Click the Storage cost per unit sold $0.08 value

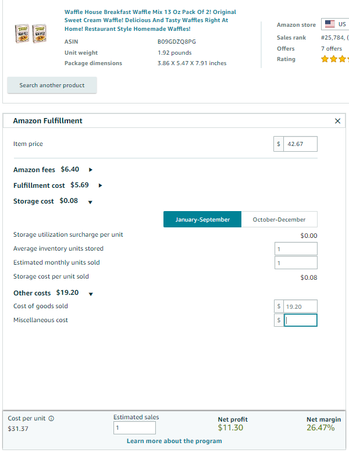[308, 277]
